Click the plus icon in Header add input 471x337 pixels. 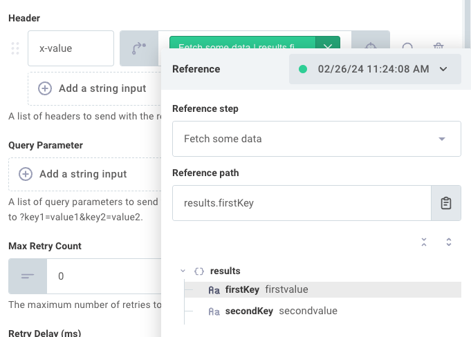pyautogui.click(x=45, y=88)
